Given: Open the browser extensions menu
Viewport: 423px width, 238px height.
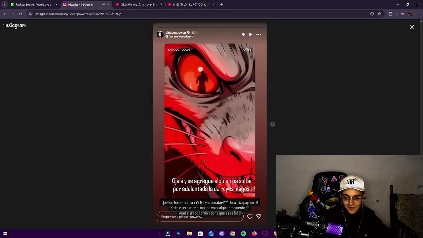Looking at the screenshot, I should (391, 14).
